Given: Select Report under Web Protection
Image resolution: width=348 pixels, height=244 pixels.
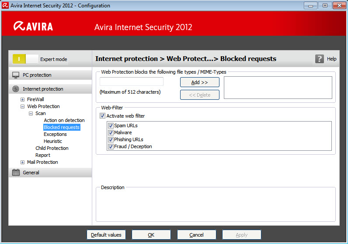Looking at the screenshot, I should 43,155.
